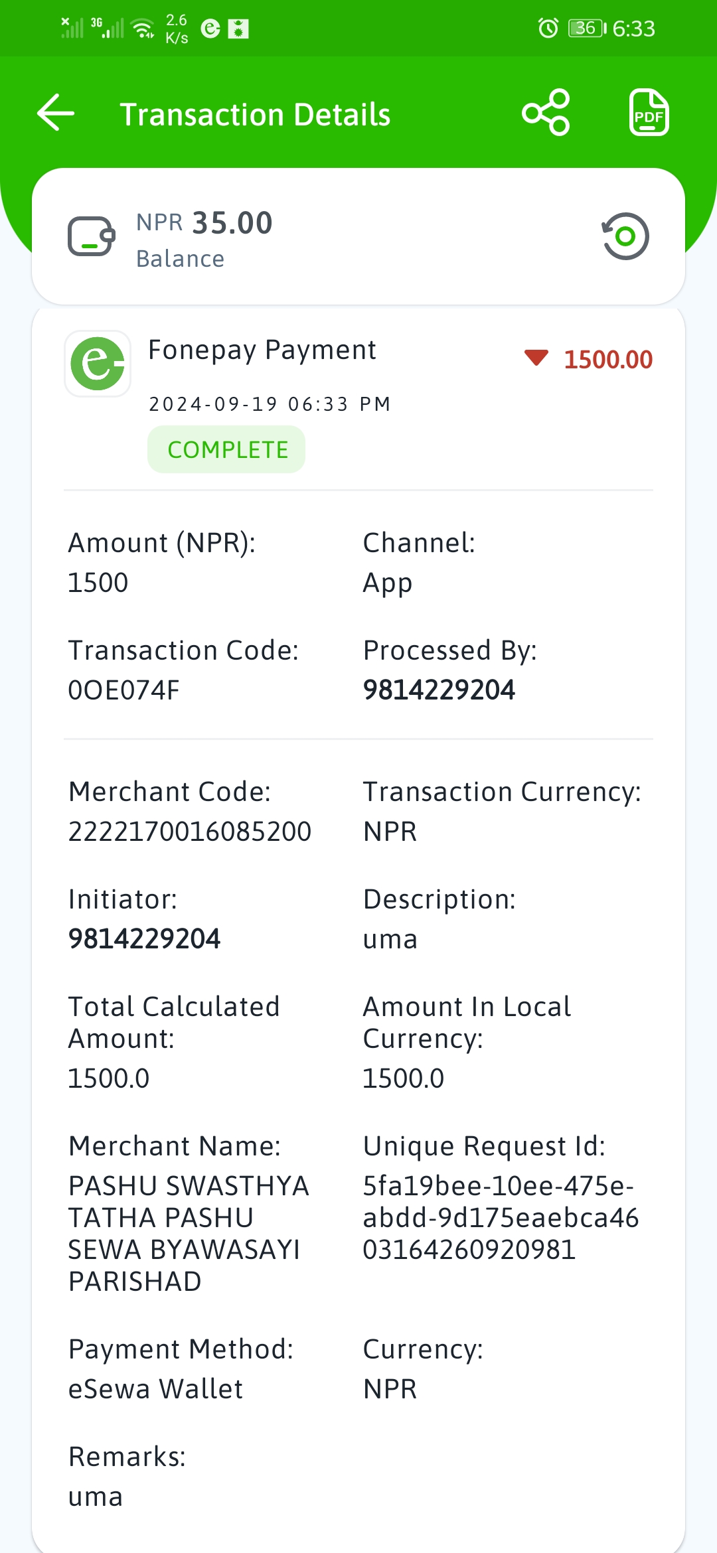The image size is (717, 1553).
Task: Tap the battery indicator in status bar
Action: click(x=587, y=29)
